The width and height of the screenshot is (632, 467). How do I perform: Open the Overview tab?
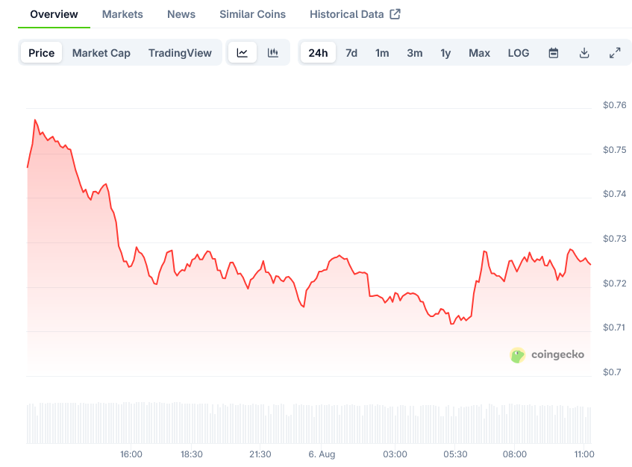click(54, 14)
